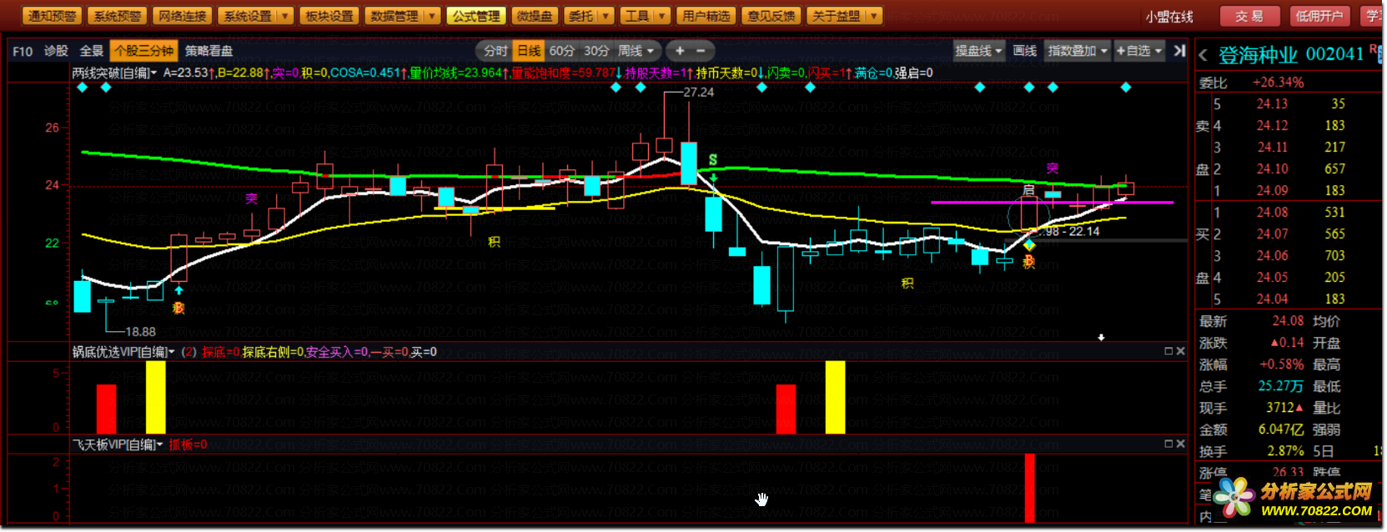Expand the 数据管理 dropdown arrow
This screenshot has width=1387, height=532.
click(x=431, y=16)
